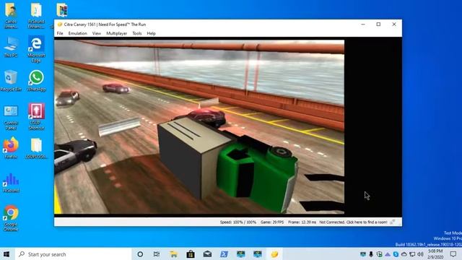Click the volume speaker icon in system tray
The image size is (462, 260).
click(420, 254)
